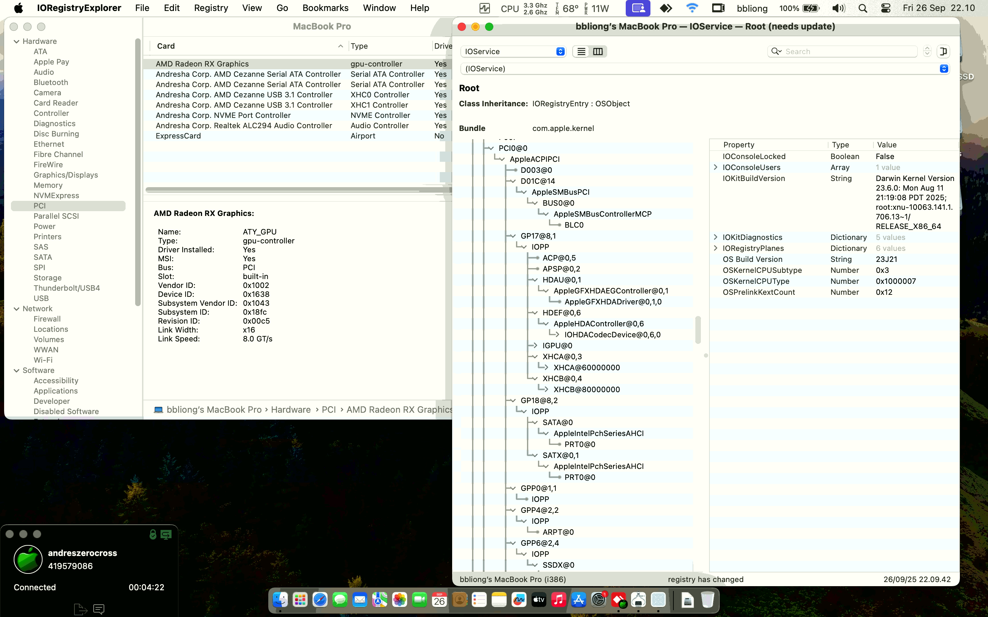This screenshot has height=617, width=988.
Task: Open Maps from the Dock
Action: coord(380,600)
